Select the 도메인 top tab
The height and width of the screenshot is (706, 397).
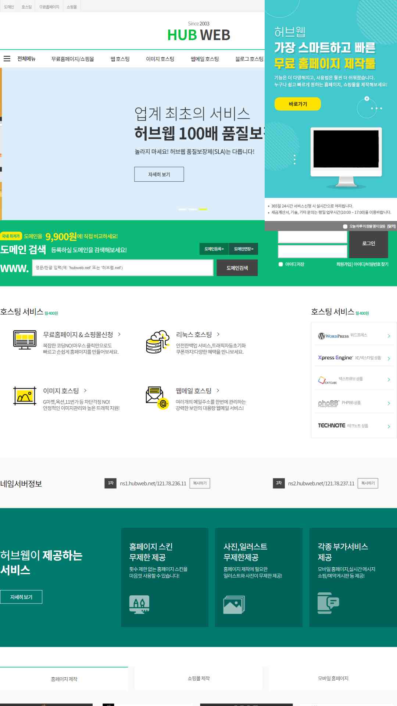(9, 7)
